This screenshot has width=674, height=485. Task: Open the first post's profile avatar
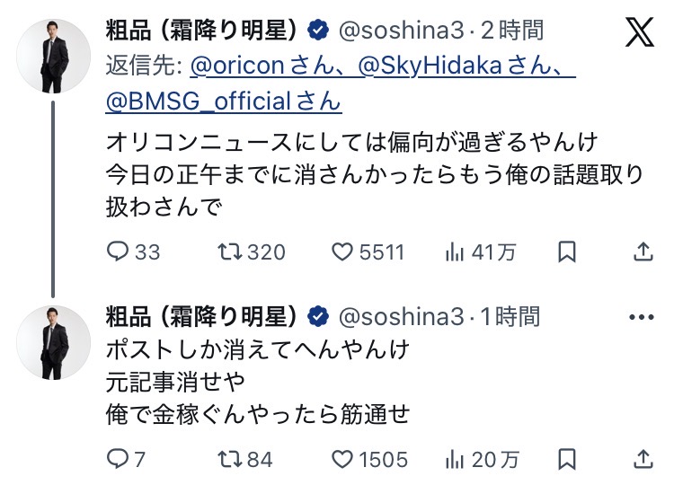53,54
